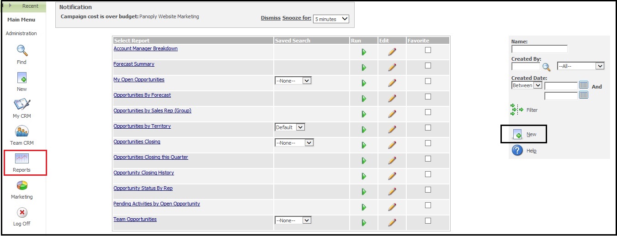Expand My Open Opportunities saved search dropdown

point(293,81)
